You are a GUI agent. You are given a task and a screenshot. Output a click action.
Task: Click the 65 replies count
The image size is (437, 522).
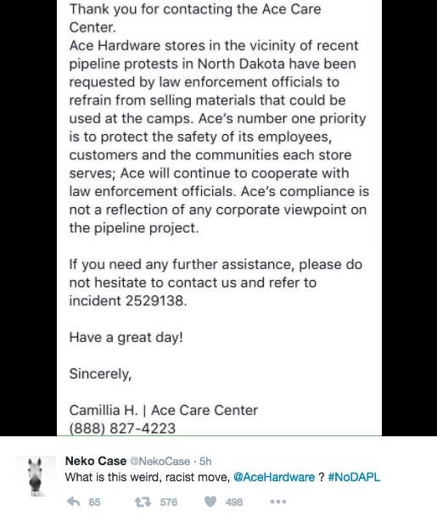tap(94, 502)
